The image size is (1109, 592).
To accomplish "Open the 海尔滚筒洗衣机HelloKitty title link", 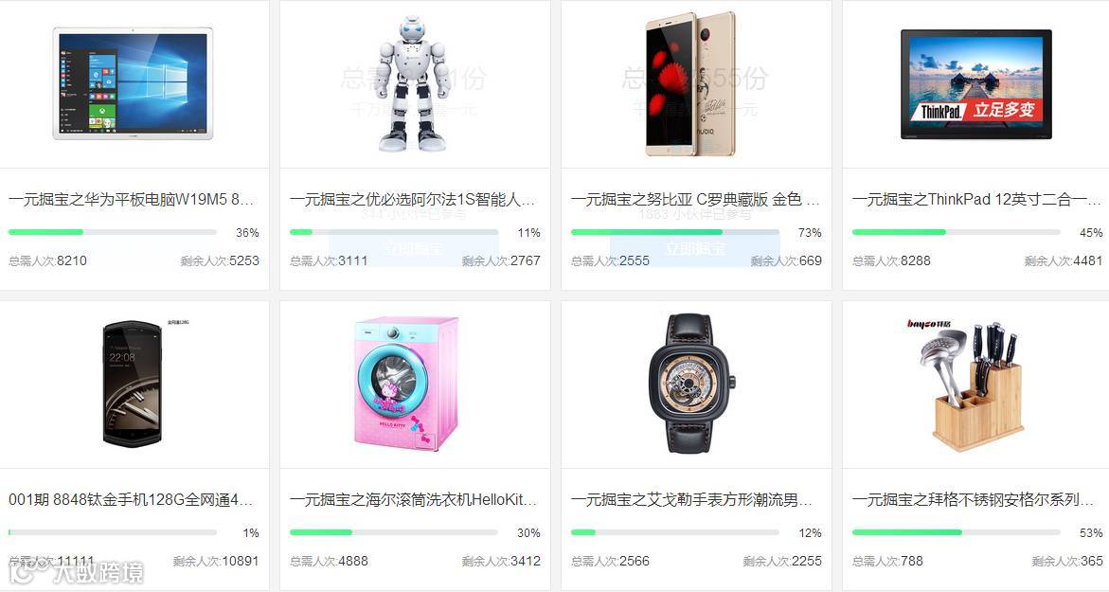I will pos(413,500).
